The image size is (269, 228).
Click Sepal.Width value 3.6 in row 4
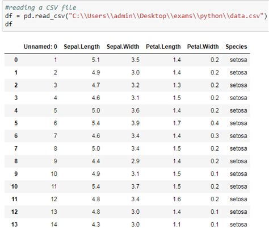[x=136, y=110]
